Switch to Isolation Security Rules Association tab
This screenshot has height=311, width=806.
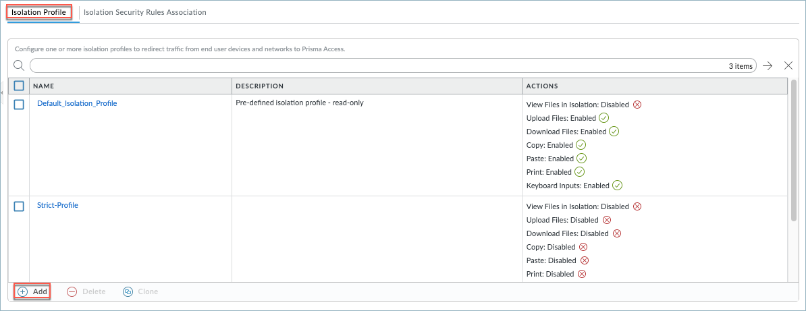pyautogui.click(x=145, y=12)
